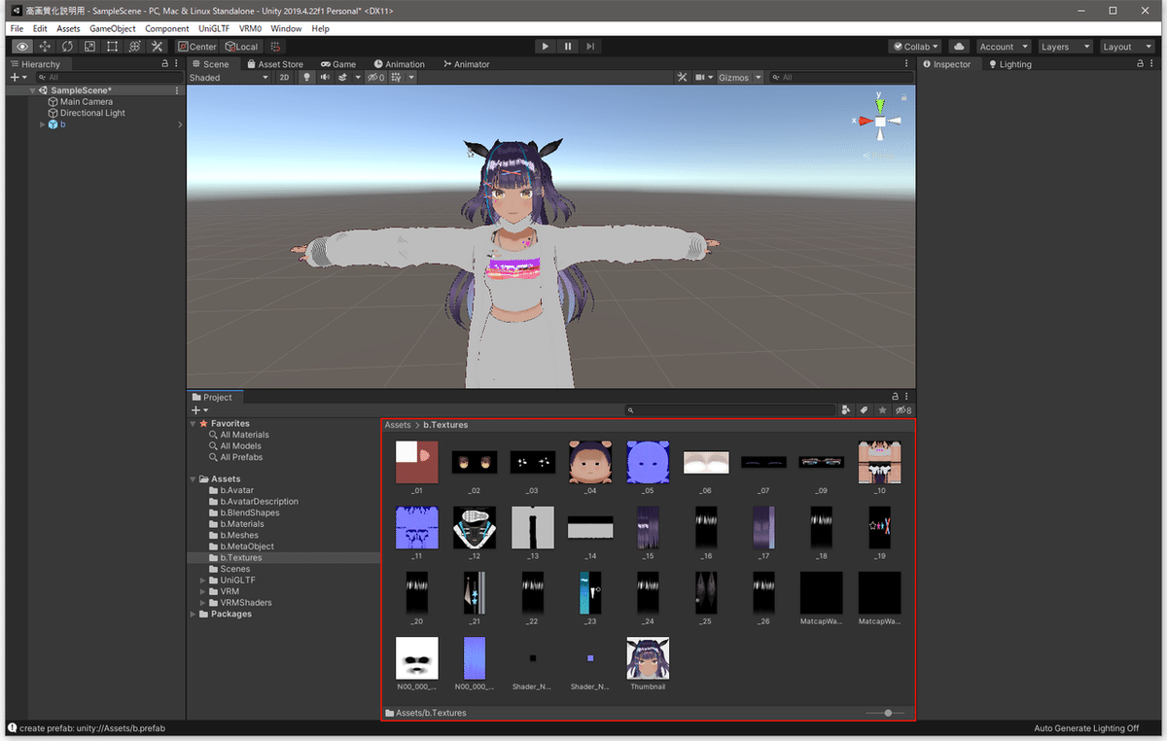Toggle scene lighting bulb

[307, 77]
